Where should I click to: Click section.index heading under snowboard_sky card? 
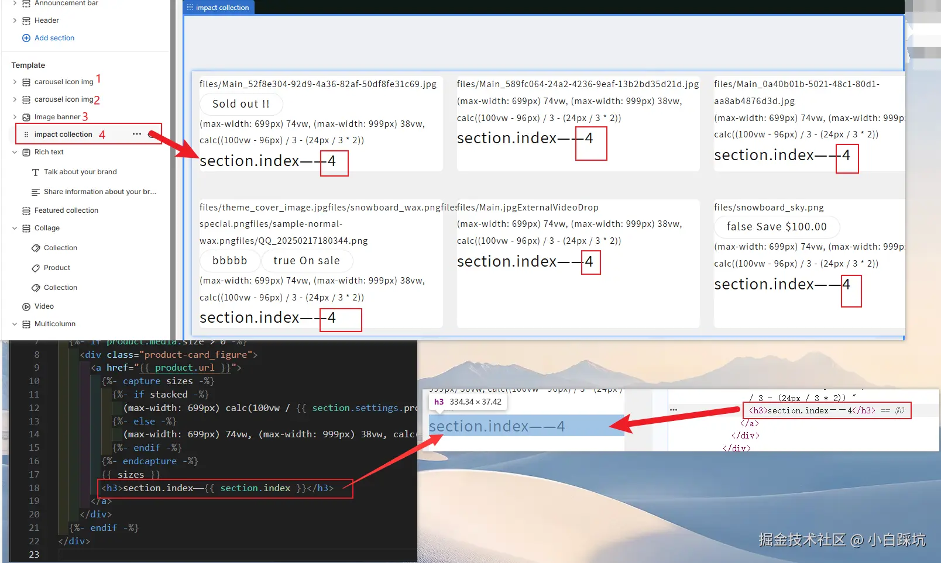[782, 284]
